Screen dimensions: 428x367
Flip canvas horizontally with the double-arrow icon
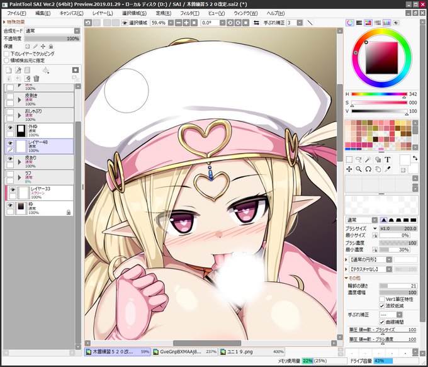pos(256,23)
